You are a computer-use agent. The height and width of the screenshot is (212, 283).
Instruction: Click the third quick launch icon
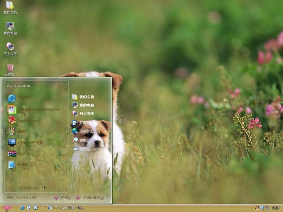click(x=35, y=208)
